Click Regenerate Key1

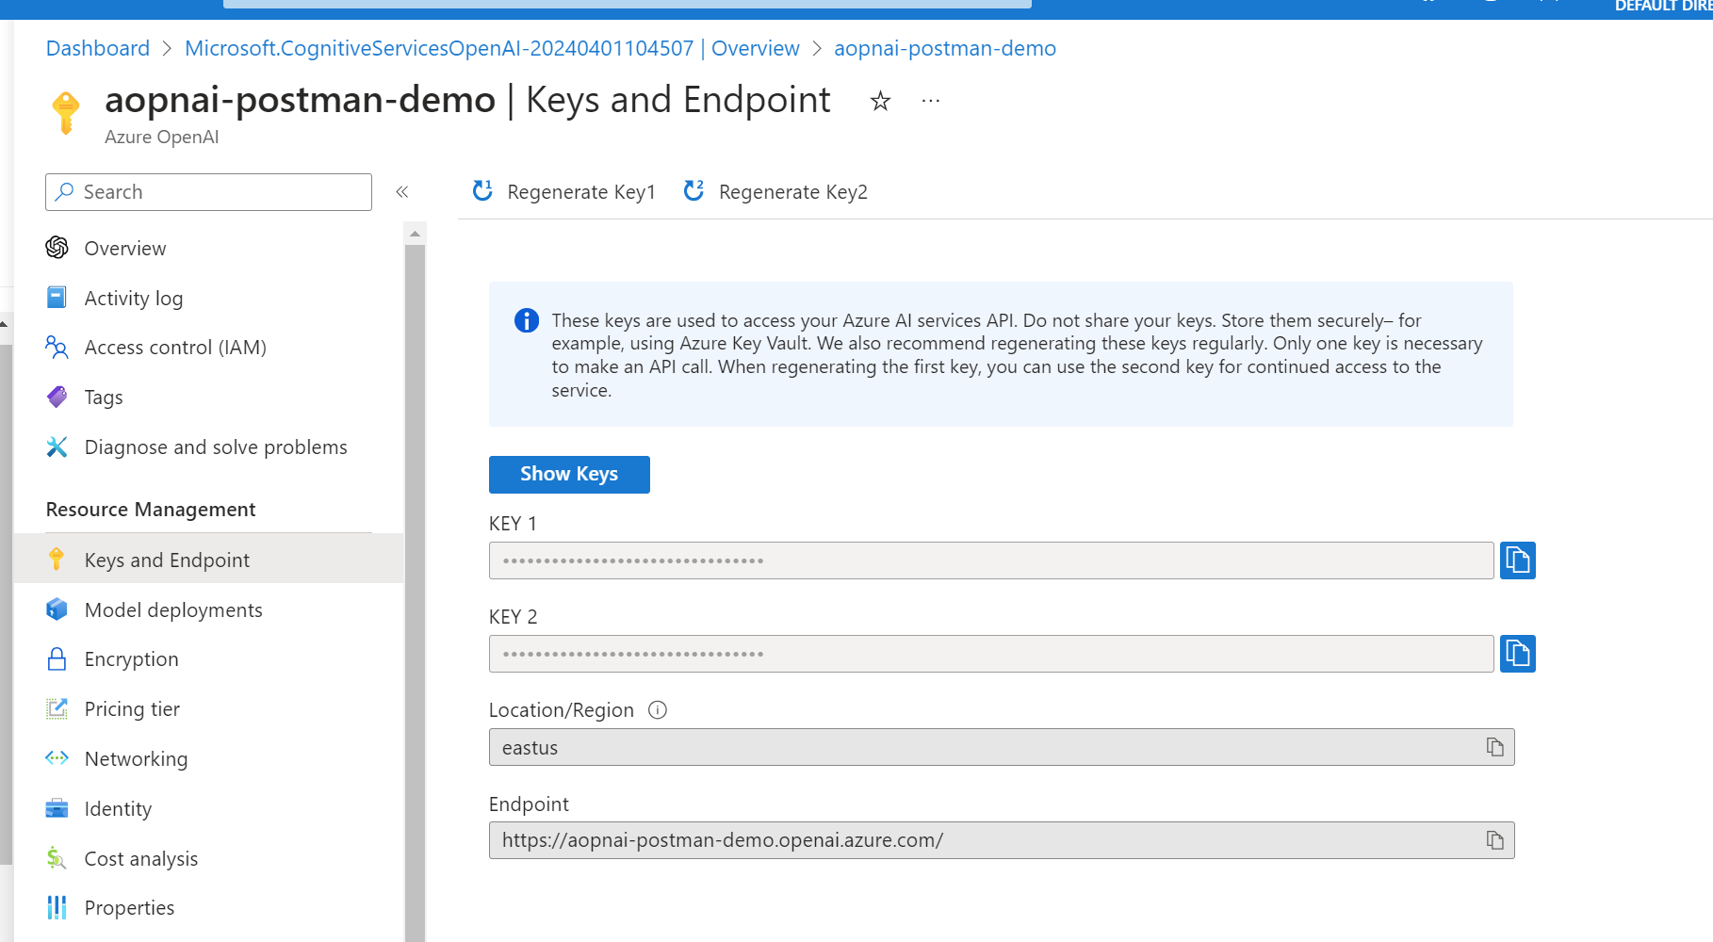click(x=563, y=192)
